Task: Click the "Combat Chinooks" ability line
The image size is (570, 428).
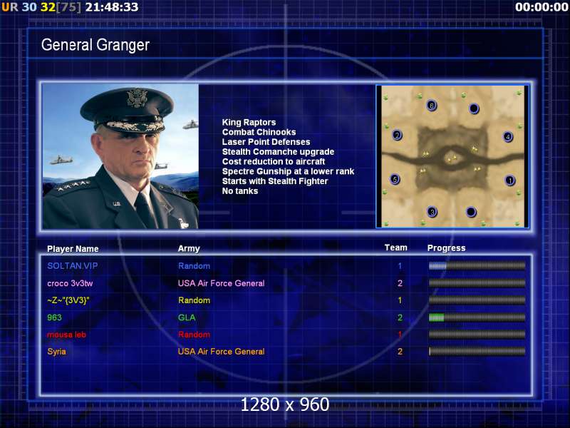Action: 259,132
